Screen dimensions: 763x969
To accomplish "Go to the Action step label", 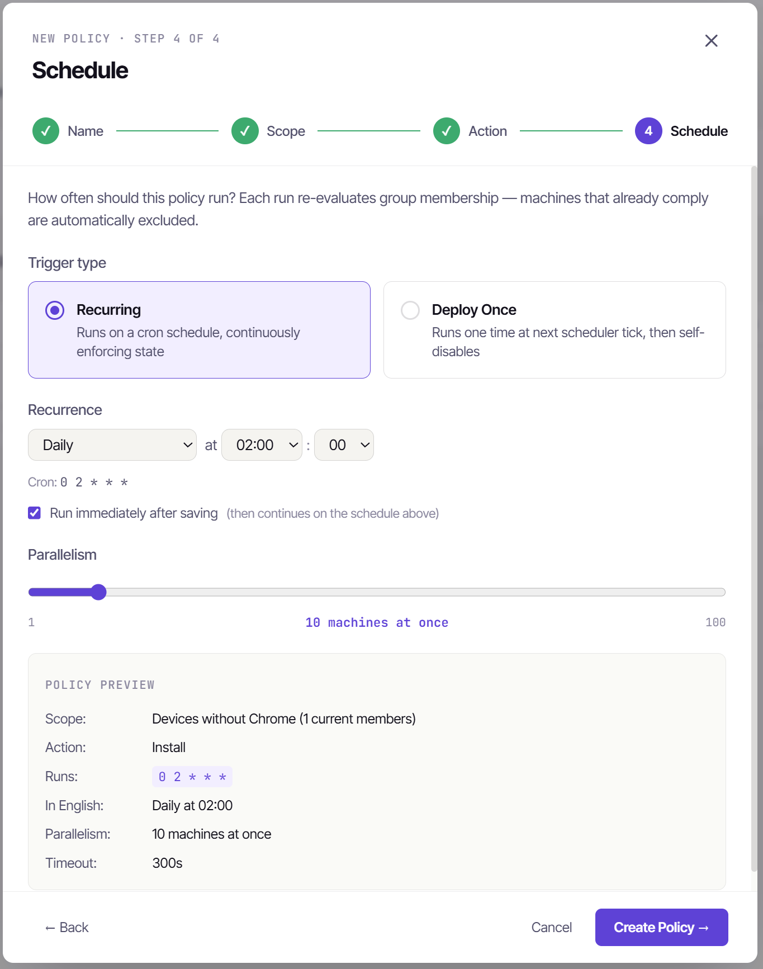I will pos(487,131).
